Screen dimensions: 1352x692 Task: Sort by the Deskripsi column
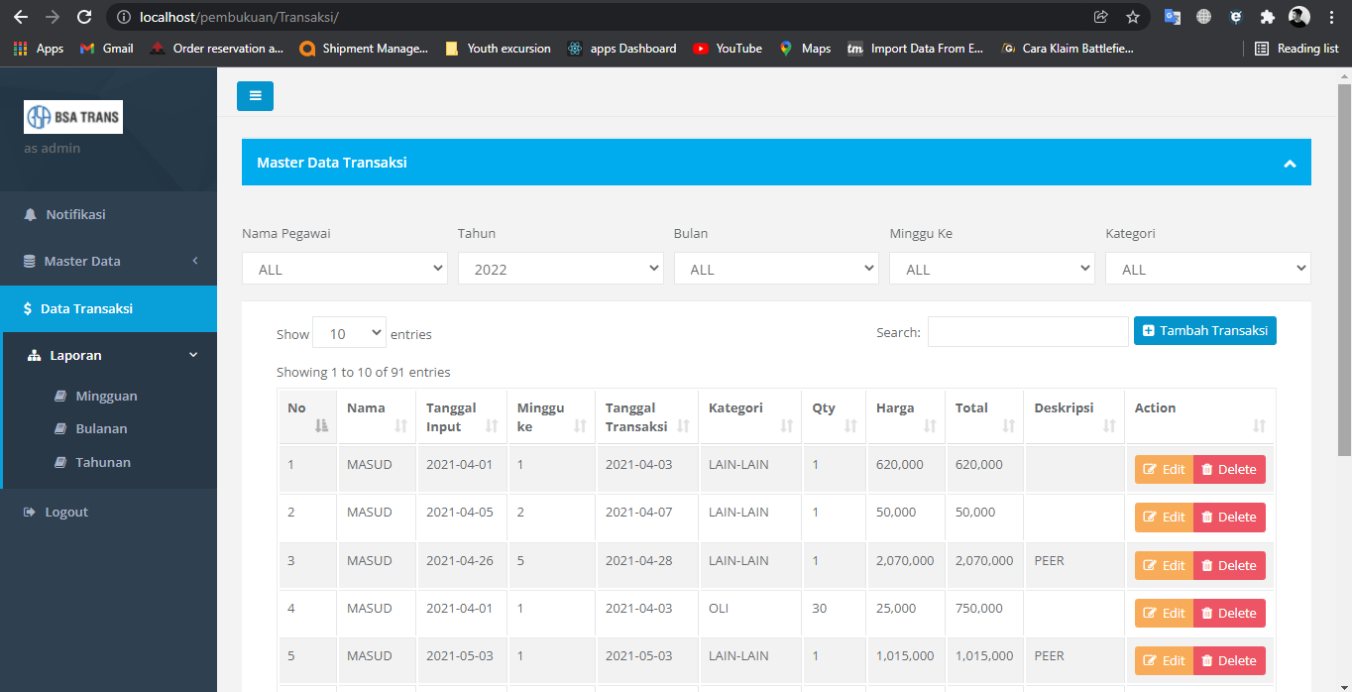pos(1073,416)
